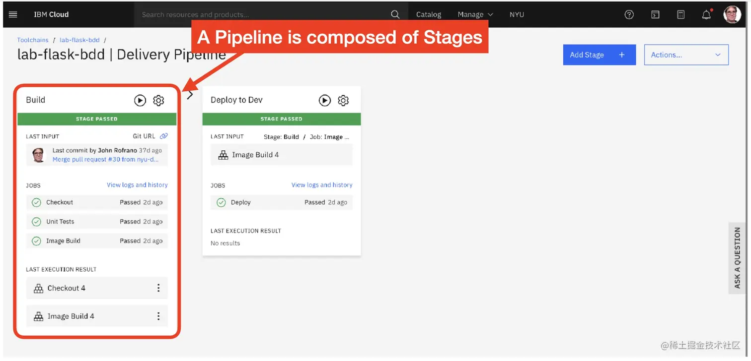The height and width of the screenshot is (361, 751).
Task: View logs and history for Deploy
Action: click(322, 185)
